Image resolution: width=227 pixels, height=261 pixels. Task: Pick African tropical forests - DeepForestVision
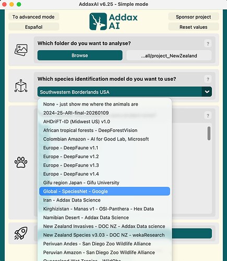104,130
